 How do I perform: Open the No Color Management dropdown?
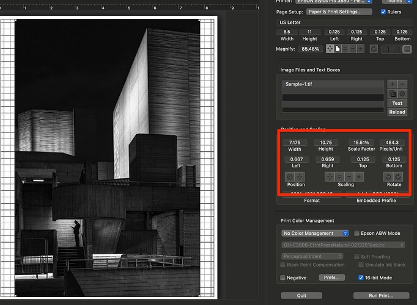click(x=315, y=233)
